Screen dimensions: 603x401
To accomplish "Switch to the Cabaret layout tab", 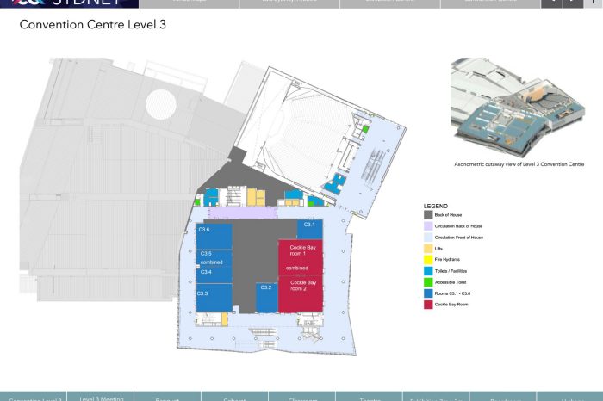I will (x=233, y=398).
